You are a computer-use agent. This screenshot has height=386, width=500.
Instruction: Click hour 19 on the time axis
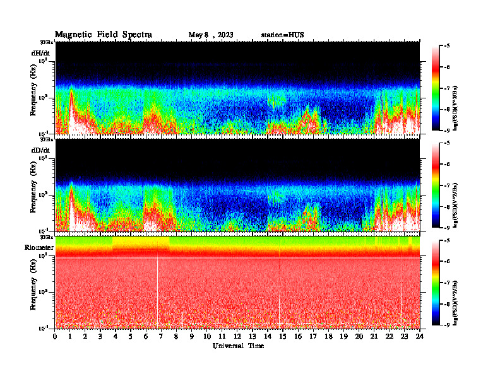pos(343,336)
